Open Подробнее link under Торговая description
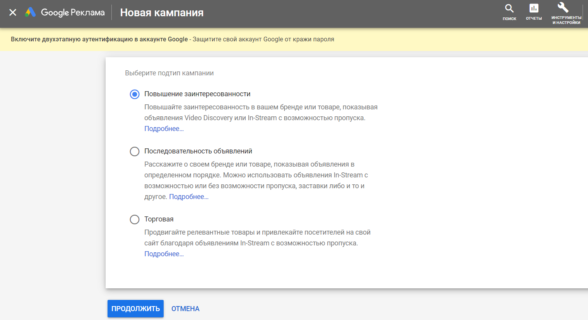 164,254
